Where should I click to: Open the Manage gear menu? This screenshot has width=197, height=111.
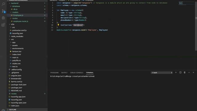point(3,110)
